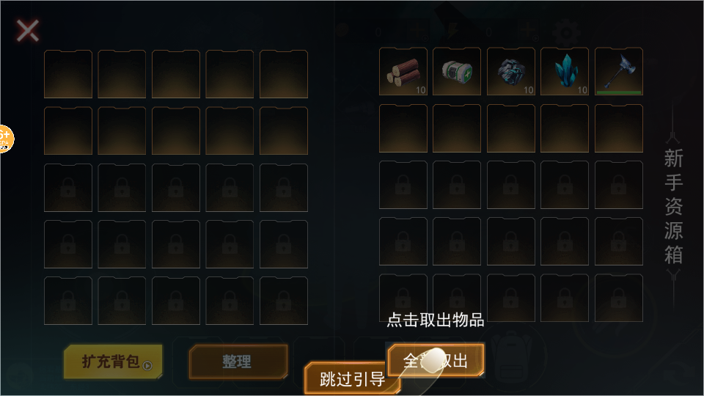Click the 整理 sort button

pos(238,362)
